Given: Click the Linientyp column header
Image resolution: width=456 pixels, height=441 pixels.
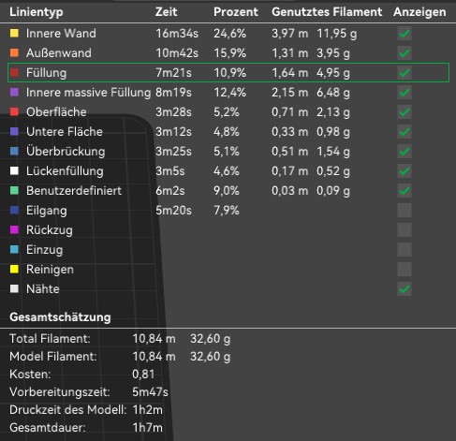Looking at the screenshot, I should [37, 12].
